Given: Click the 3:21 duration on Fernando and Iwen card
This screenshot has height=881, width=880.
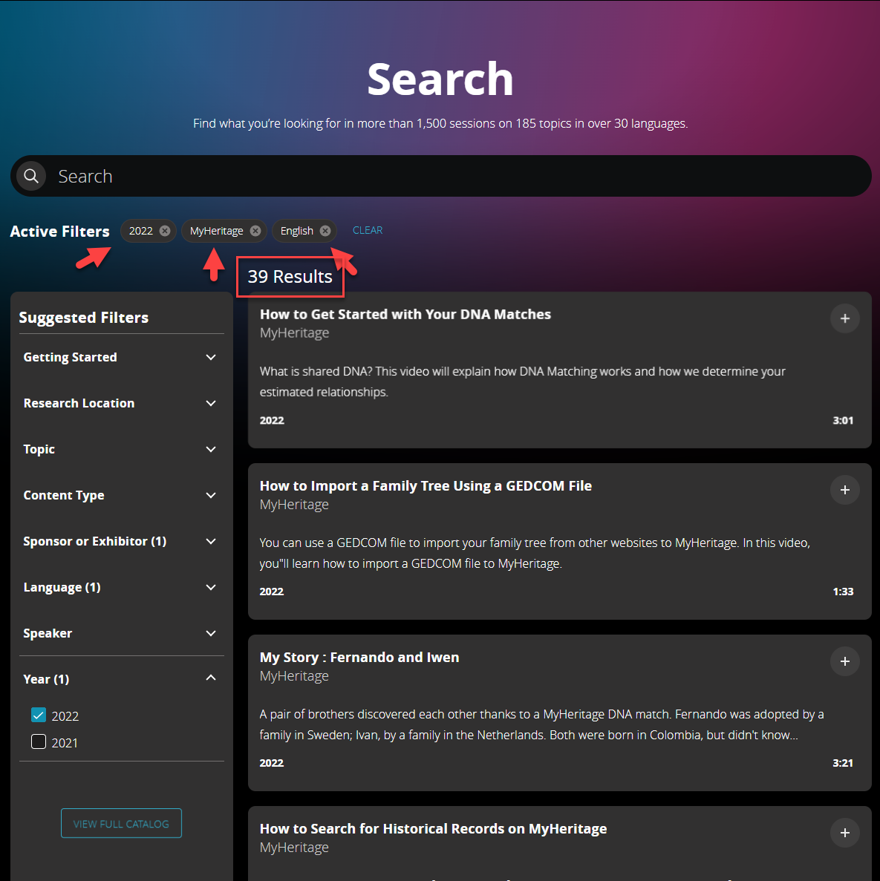Looking at the screenshot, I should 843,763.
